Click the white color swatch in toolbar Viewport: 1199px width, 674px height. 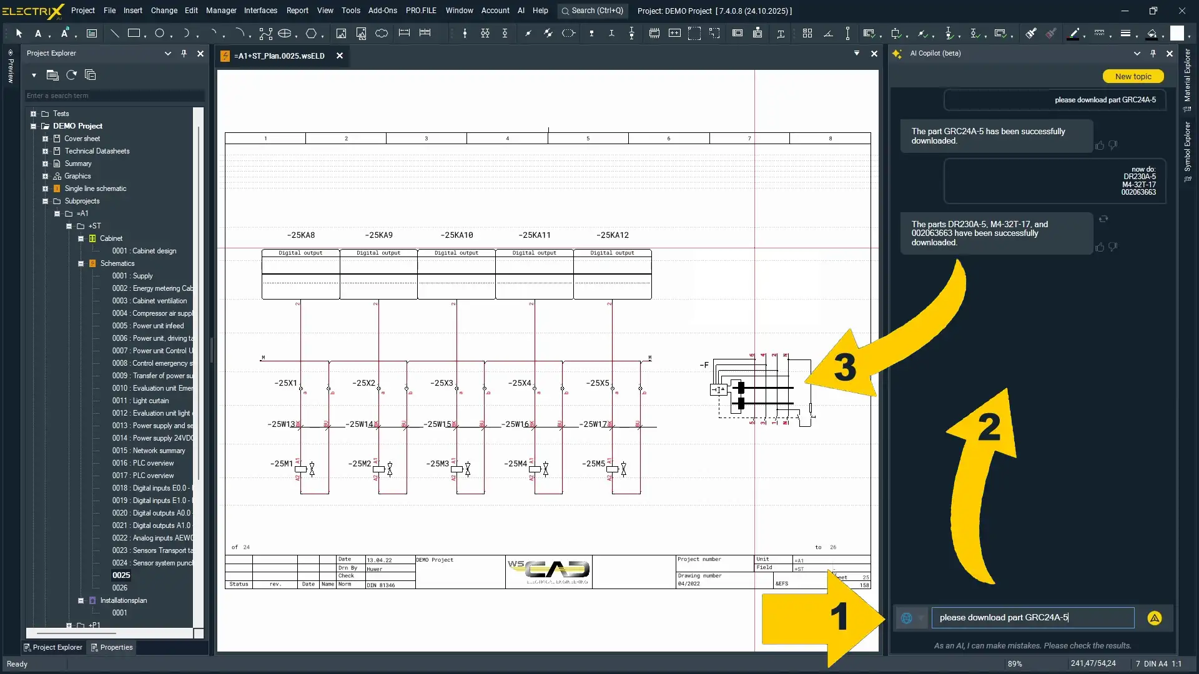pyautogui.click(x=1177, y=34)
